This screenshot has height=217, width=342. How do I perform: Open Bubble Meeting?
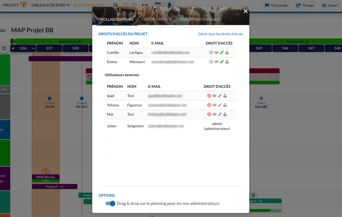click(89, 5)
